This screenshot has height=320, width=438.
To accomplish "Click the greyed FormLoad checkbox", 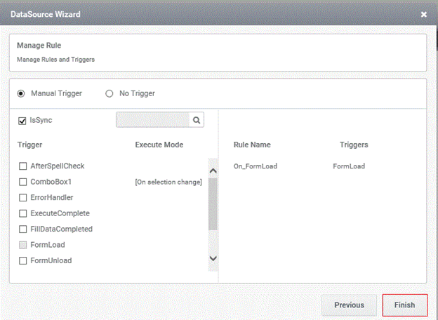I will tap(22, 245).
